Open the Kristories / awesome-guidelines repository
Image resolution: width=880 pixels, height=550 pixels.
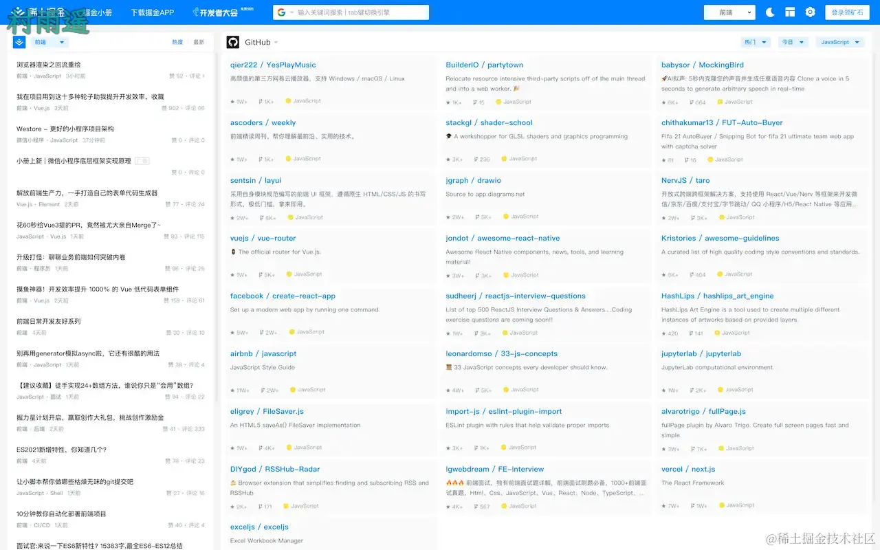[720, 238]
